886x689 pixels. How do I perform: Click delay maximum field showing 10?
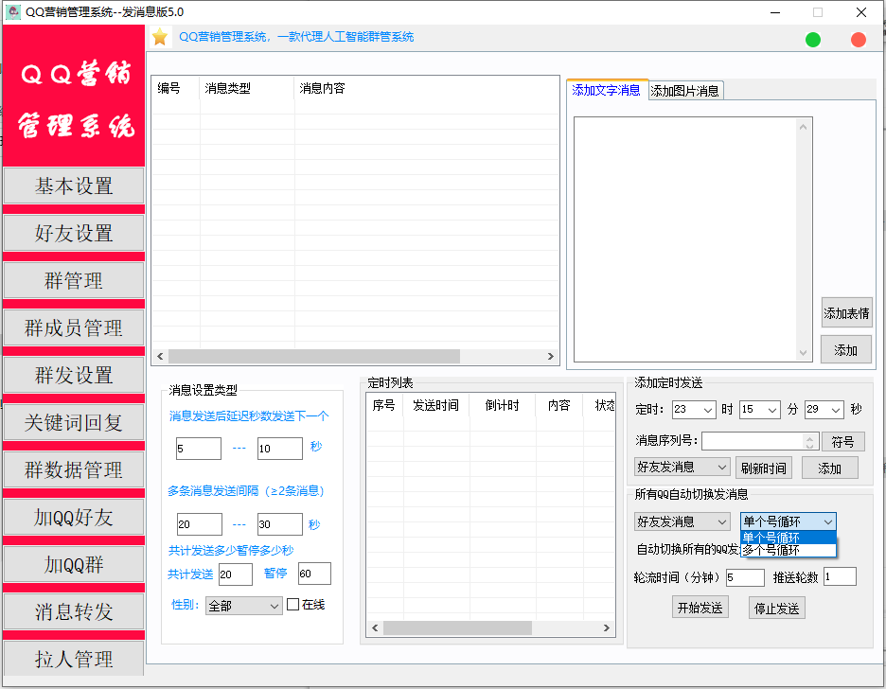[279, 449]
